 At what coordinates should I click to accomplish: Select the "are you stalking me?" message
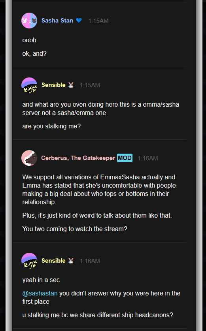point(51,126)
